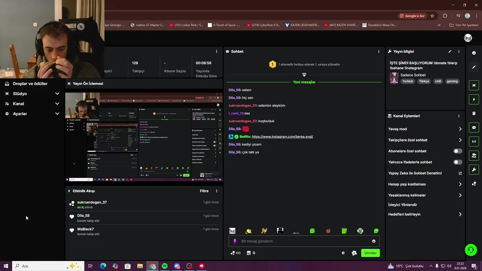
Task: Click the Windows Start button
Action: click(6, 266)
